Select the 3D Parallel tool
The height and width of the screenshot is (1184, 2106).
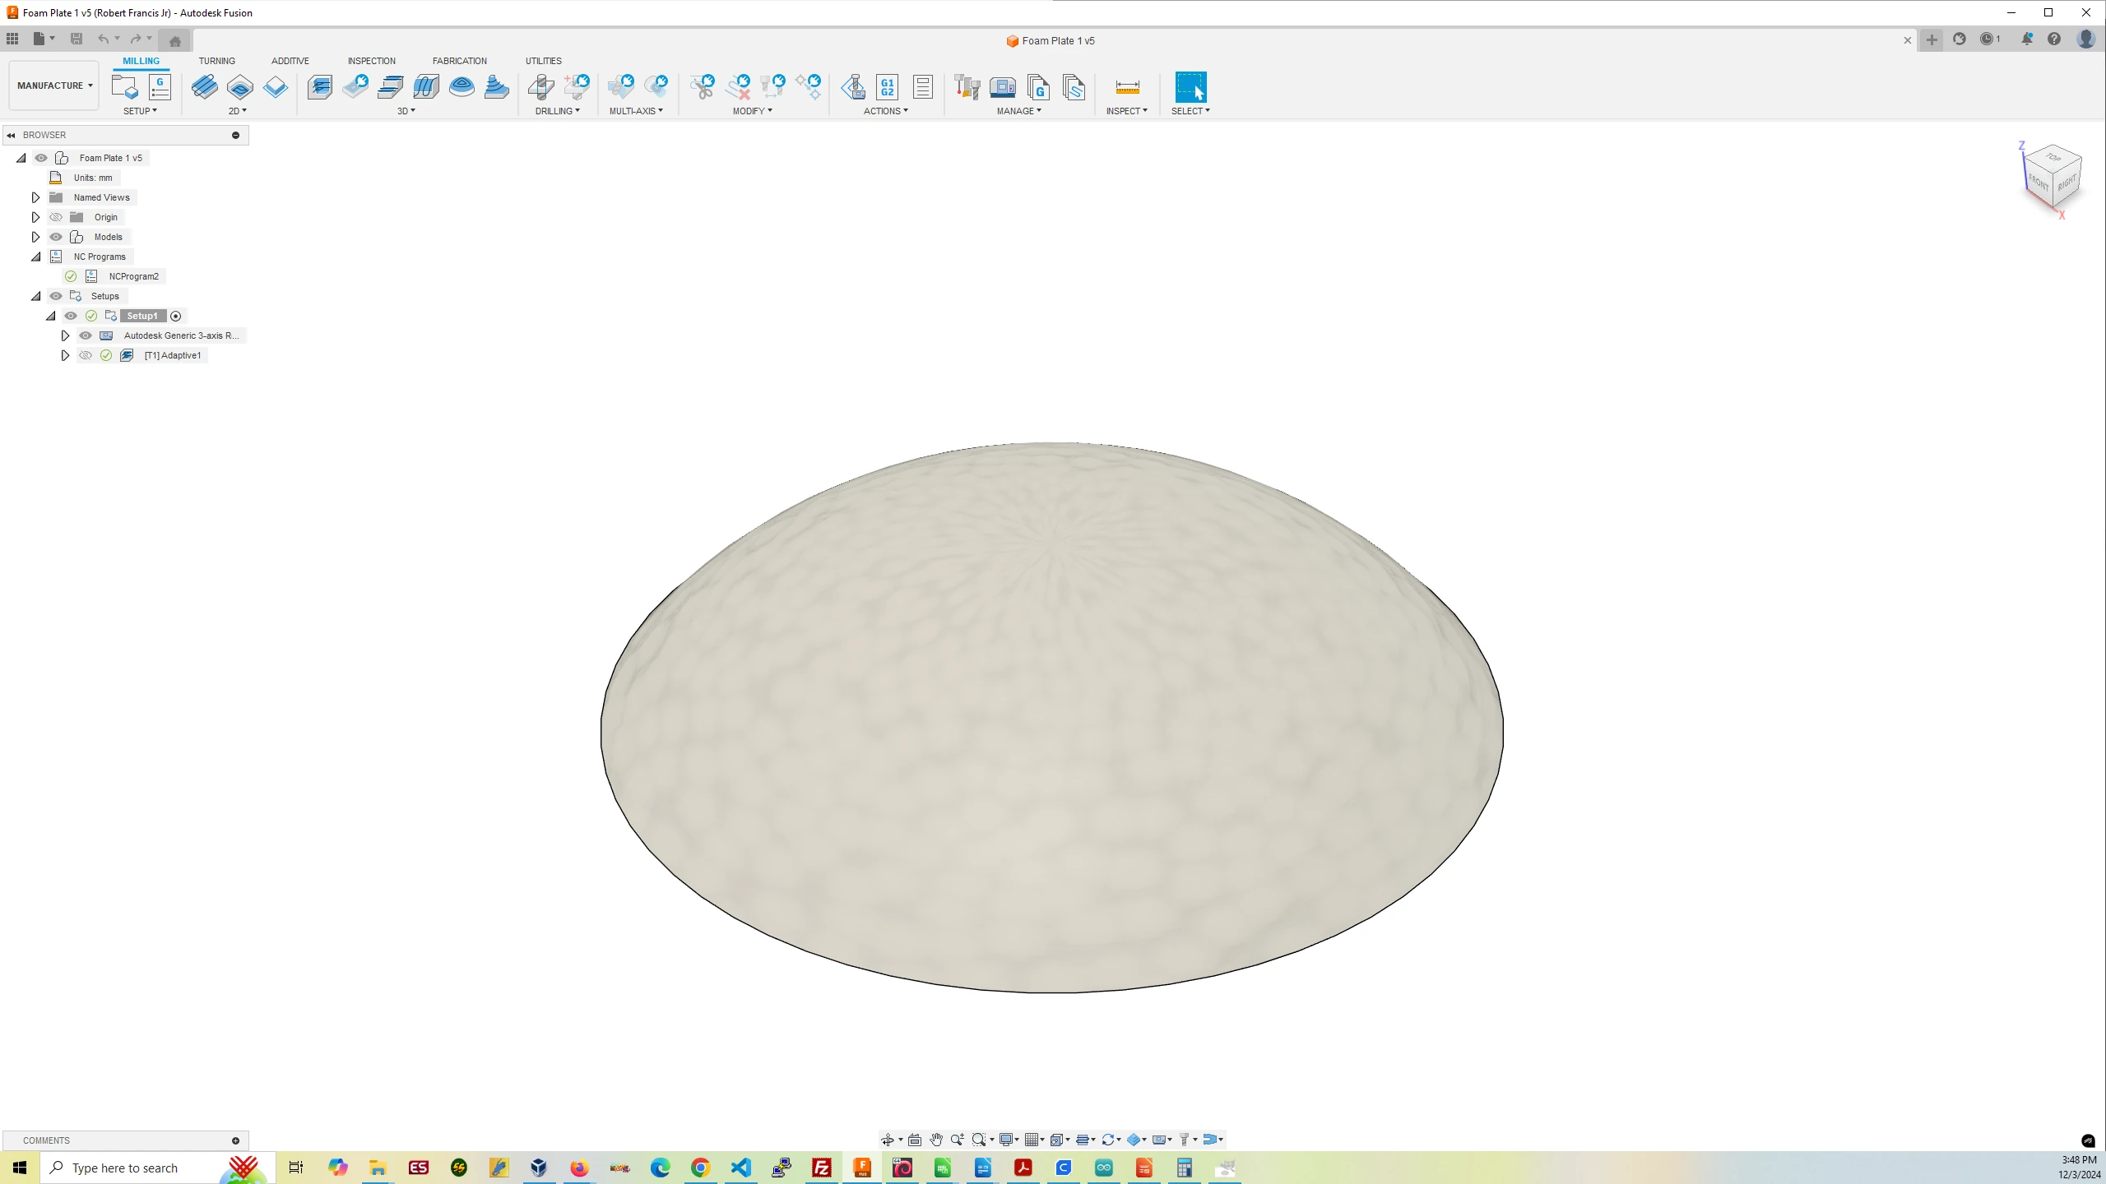(426, 86)
